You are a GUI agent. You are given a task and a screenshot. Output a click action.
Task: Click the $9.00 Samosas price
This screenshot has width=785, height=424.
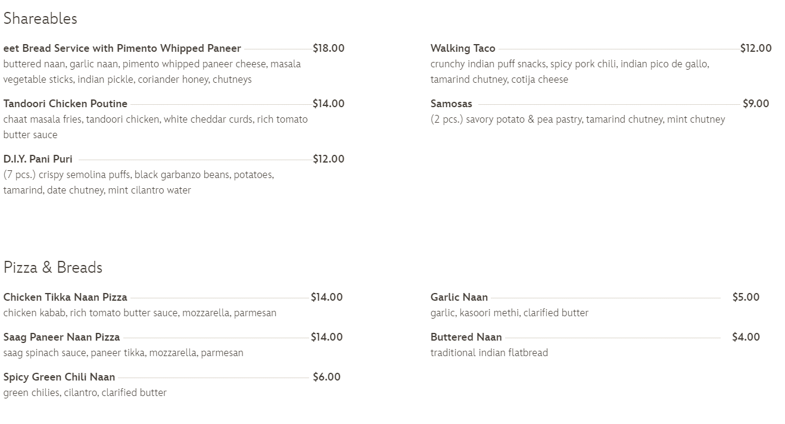pos(756,104)
